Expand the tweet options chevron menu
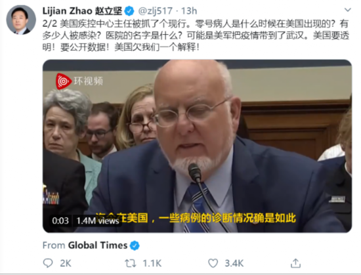361x275 pixels. click(348, 10)
